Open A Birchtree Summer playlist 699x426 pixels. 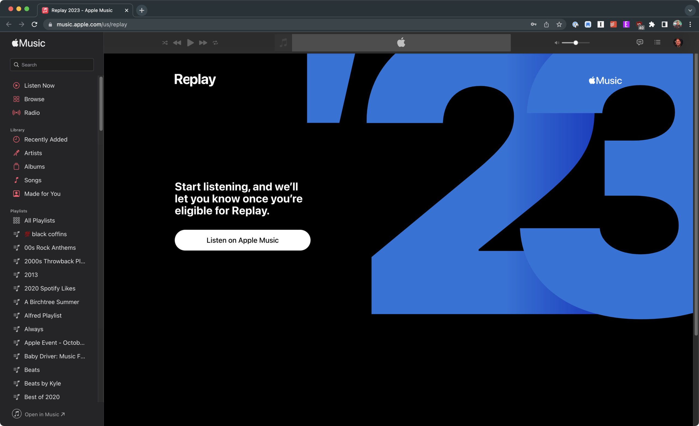52,302
